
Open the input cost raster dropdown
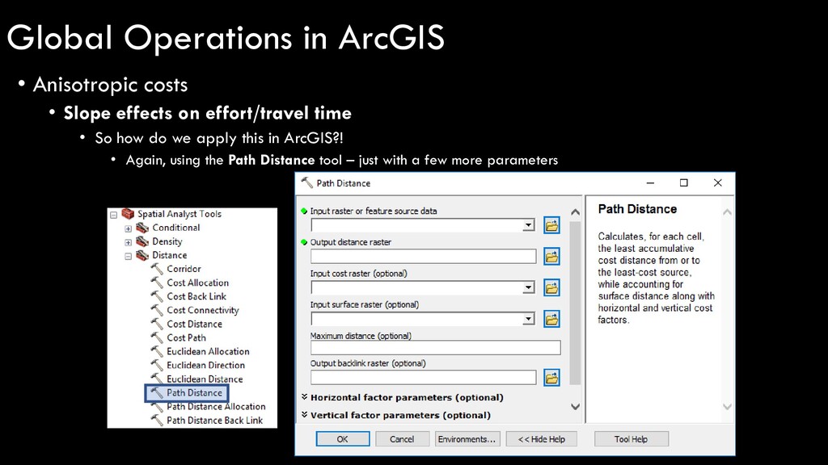click(x=528, y=287)
